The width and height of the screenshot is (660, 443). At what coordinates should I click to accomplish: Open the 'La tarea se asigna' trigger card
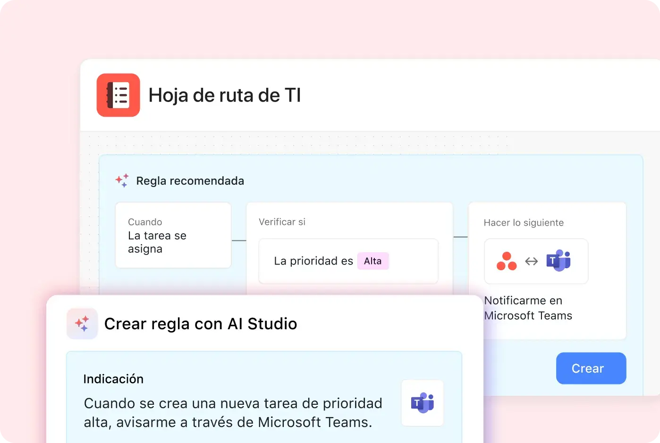click(173, 235)
